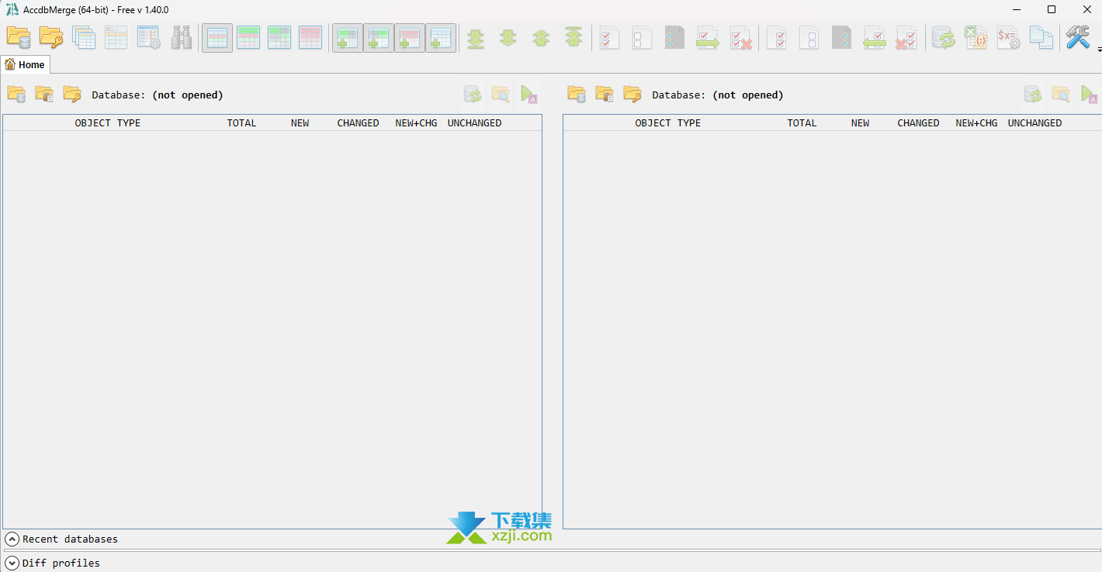The width and height of the screenshot is (1102, 572).
Task: Click left panel's database refresh icon
Action: click(x=473, y=95)
